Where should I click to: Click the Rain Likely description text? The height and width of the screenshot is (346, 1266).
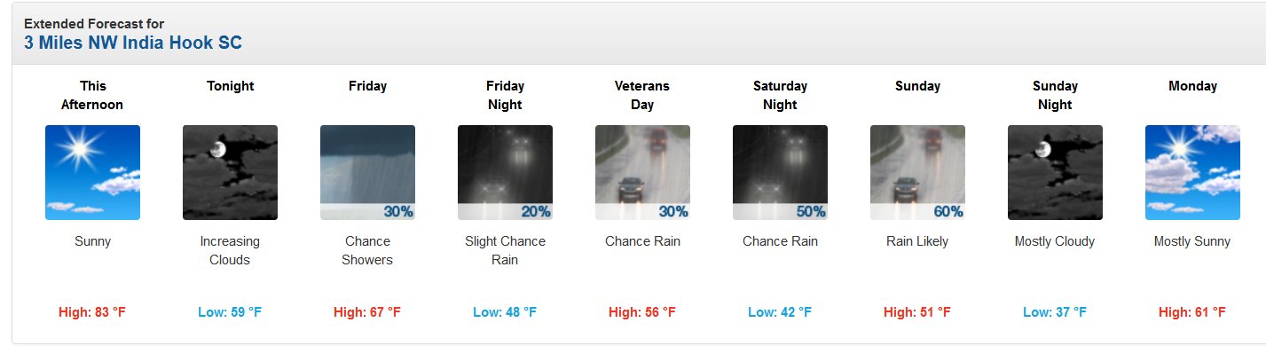[x=917, y=241]
